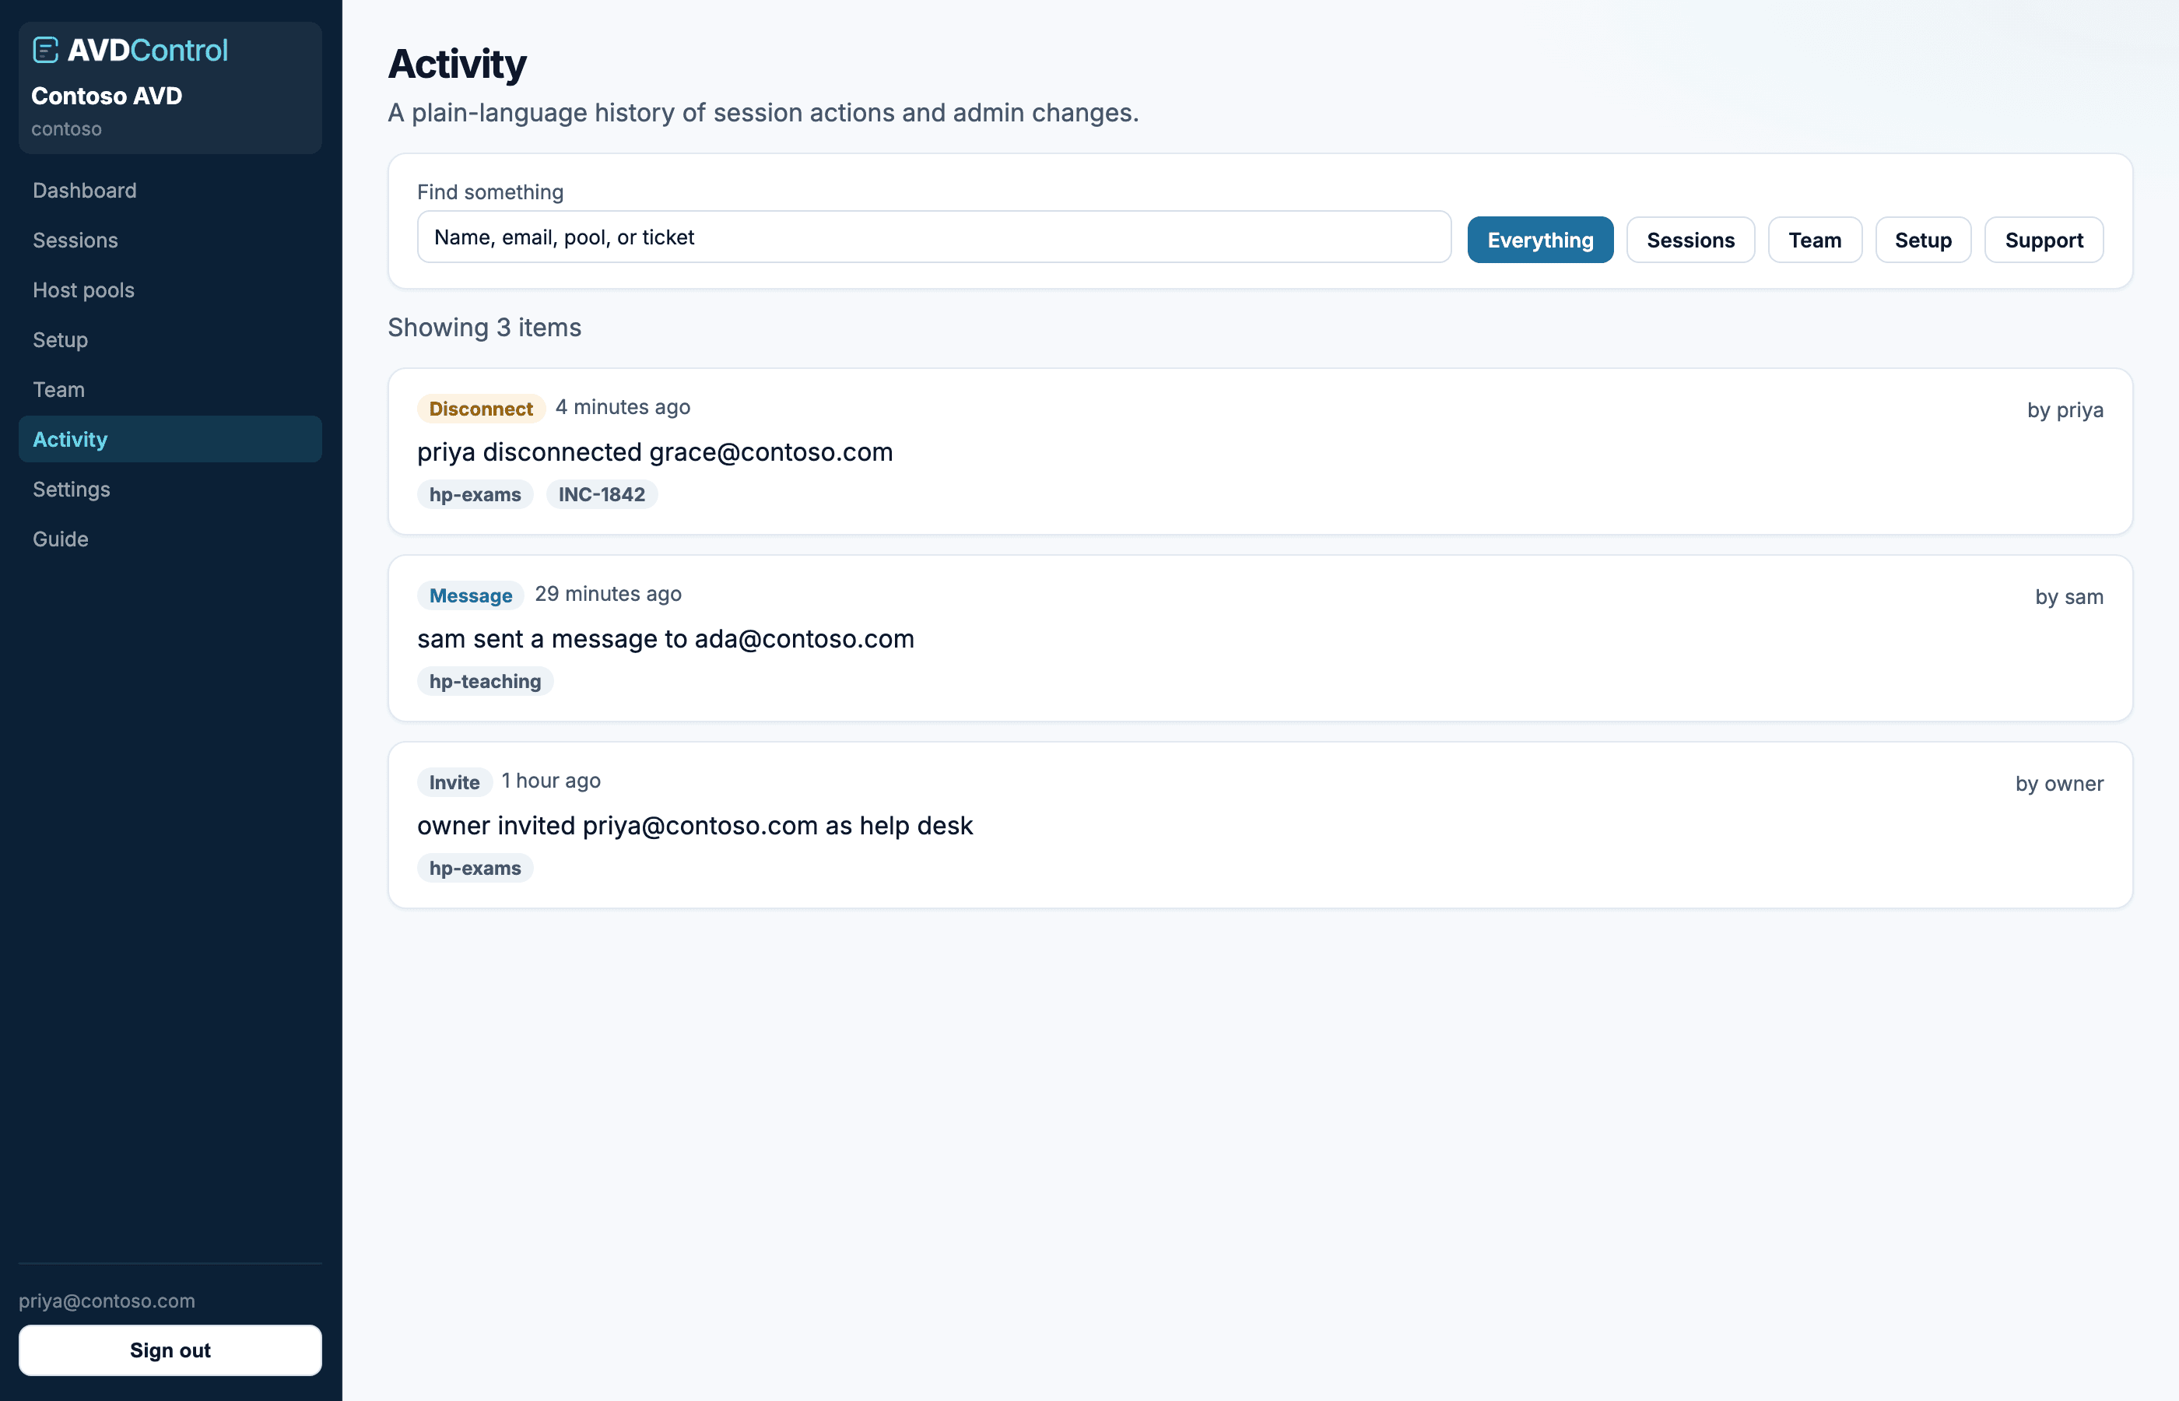Image resolution: width=2179 pixels, height=1401 pixels.
Task: Click priya@contoso.com account email in sidebar
Action: point(107,1301)
